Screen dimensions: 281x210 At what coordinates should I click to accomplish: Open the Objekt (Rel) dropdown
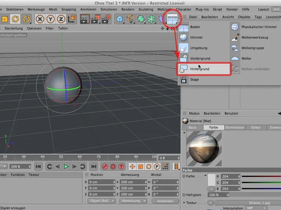click(x=102, y=201)
